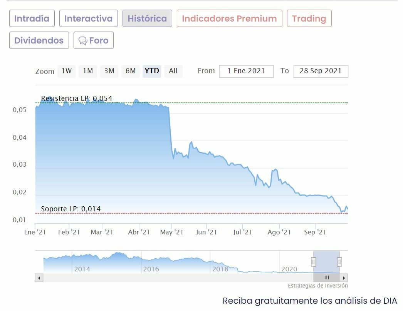Click the scrollbar grip thumb
The width and height of the screenshot is (403, 311).
point(327,278)
